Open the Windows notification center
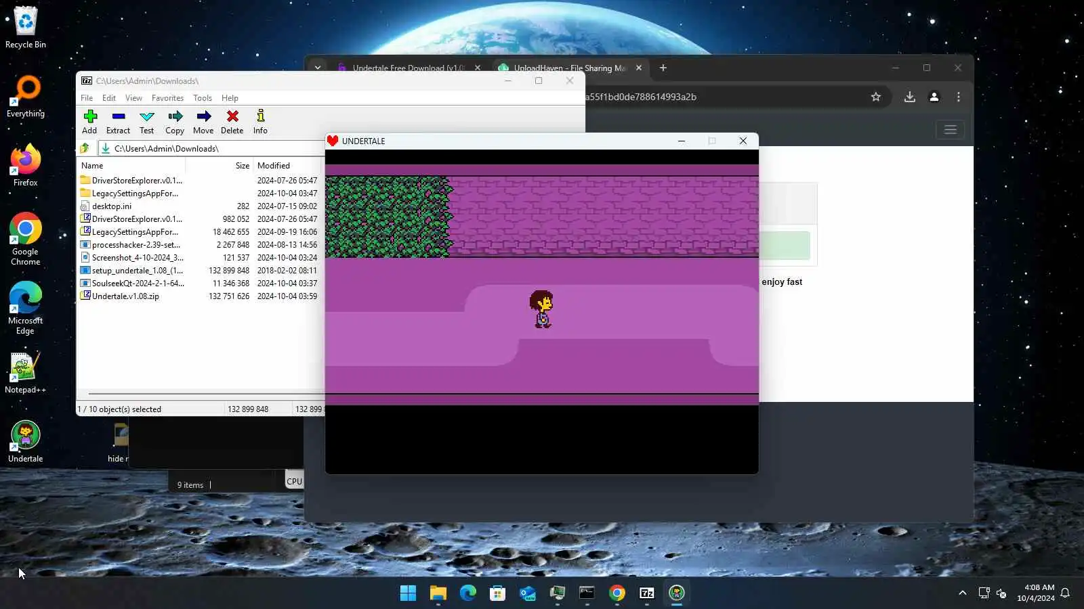Image resolution: width=1084 pixels, height=609 pixels. pyautogui.click(x=1065, y=593)
